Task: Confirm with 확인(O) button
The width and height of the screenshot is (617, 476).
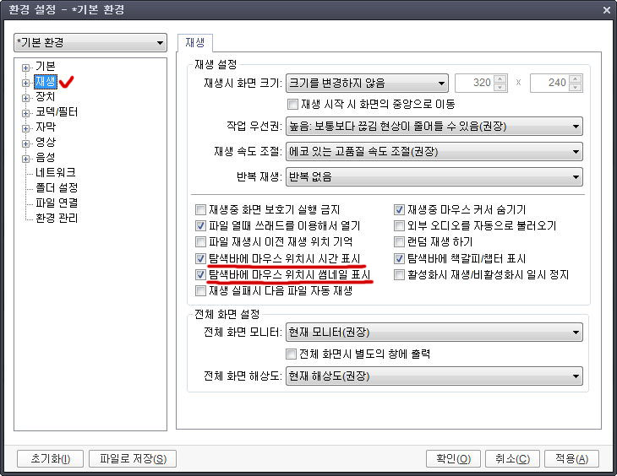Action: pos(454,459)
